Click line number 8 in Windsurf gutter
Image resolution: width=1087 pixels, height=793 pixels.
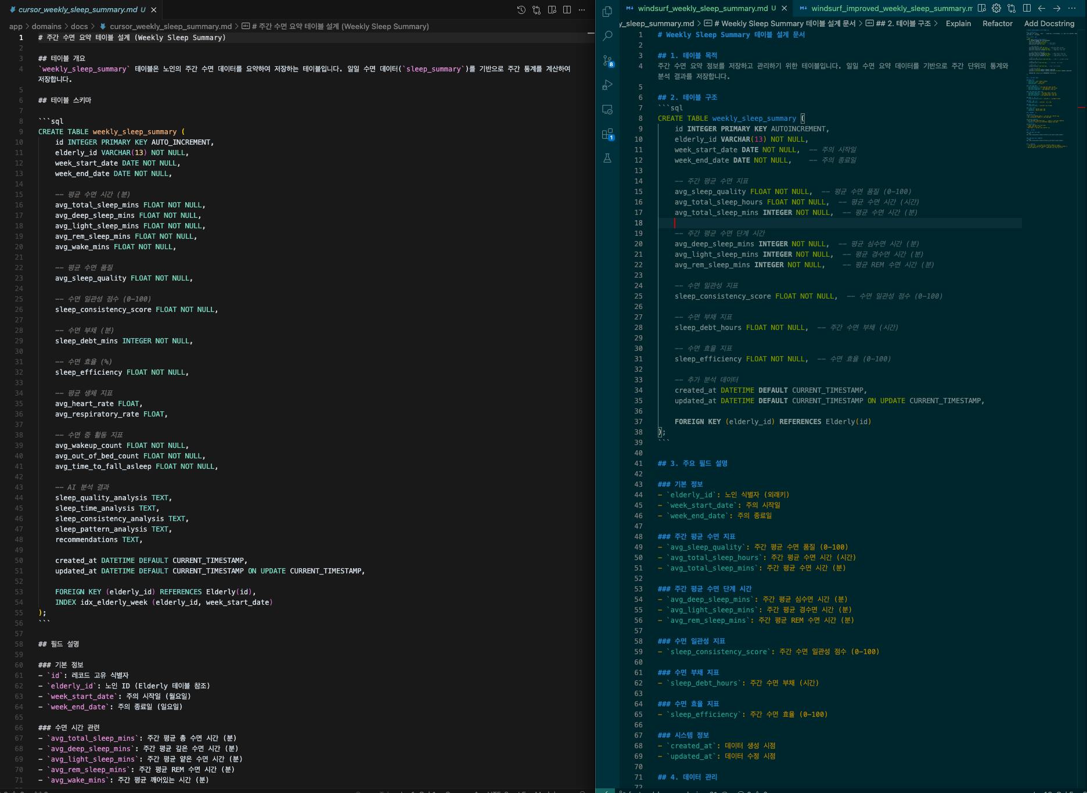[x=640, y=119]
